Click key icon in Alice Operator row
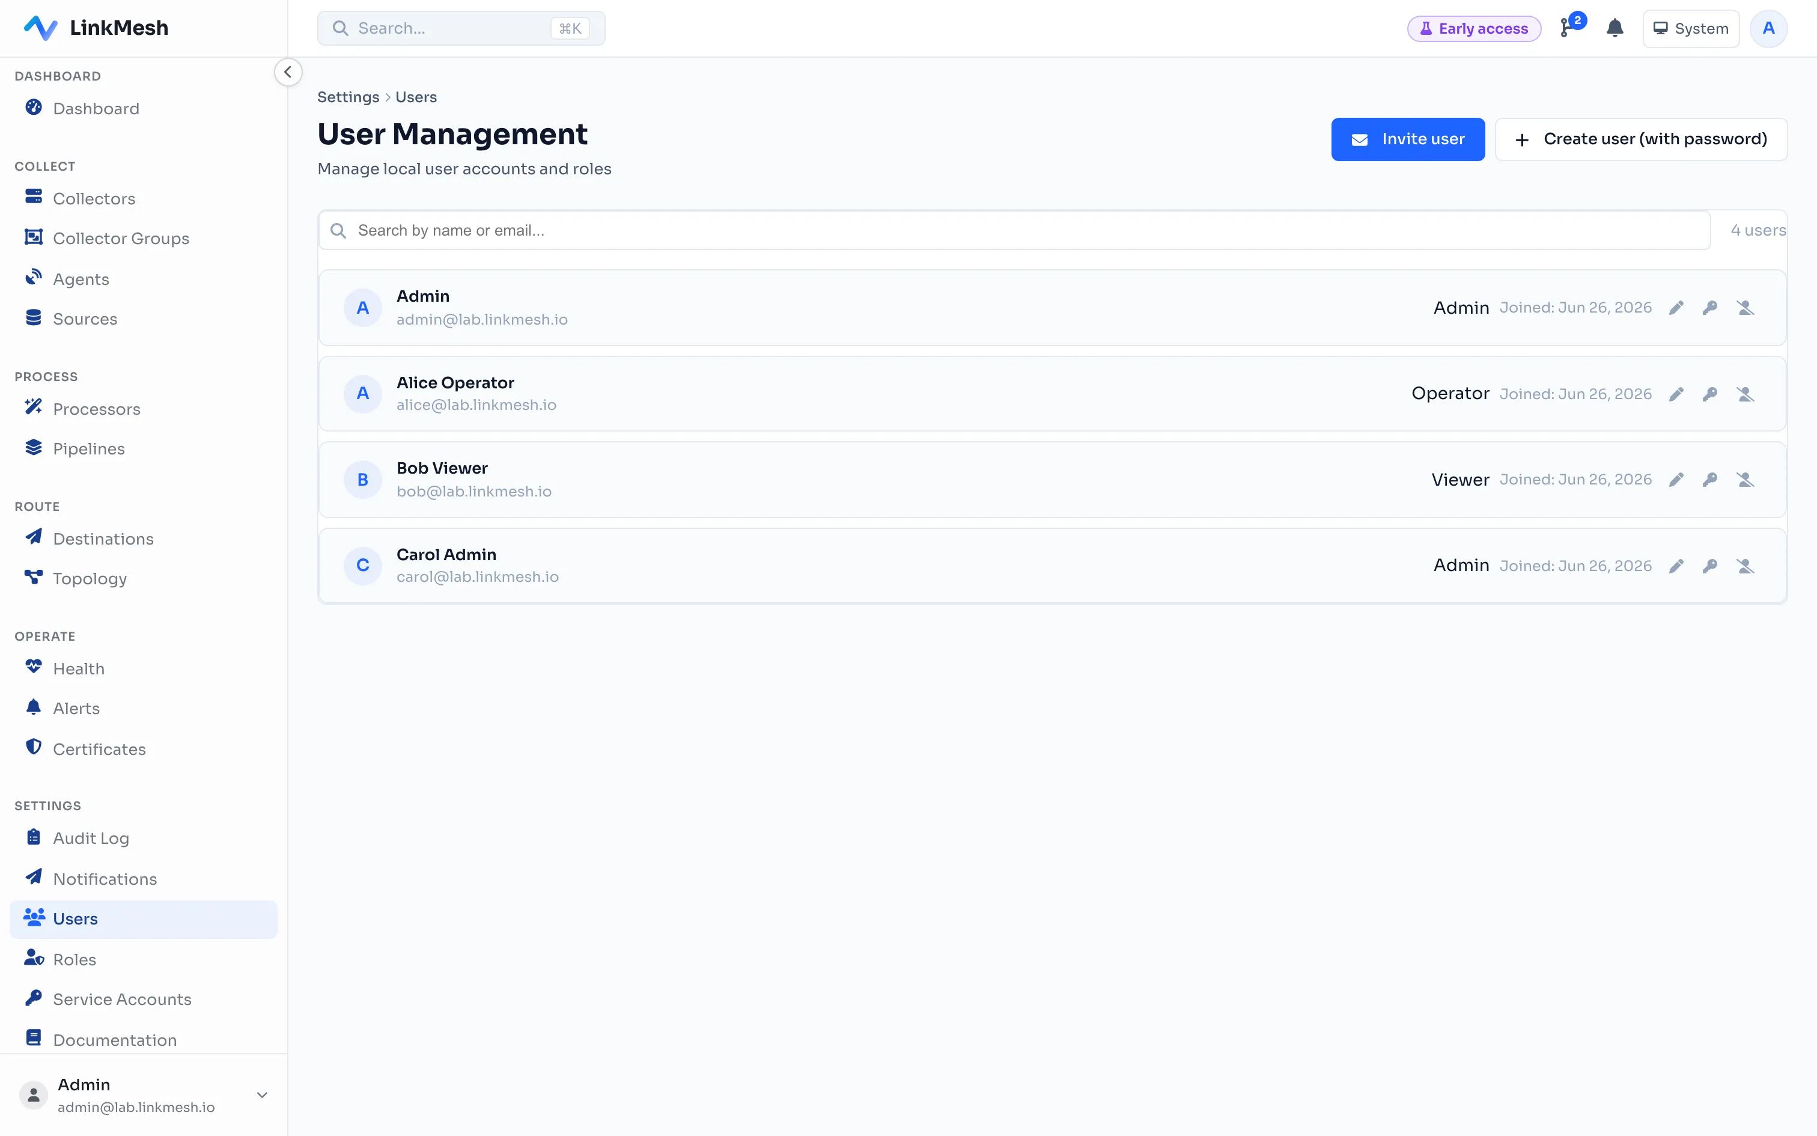 coord(1711,394)
